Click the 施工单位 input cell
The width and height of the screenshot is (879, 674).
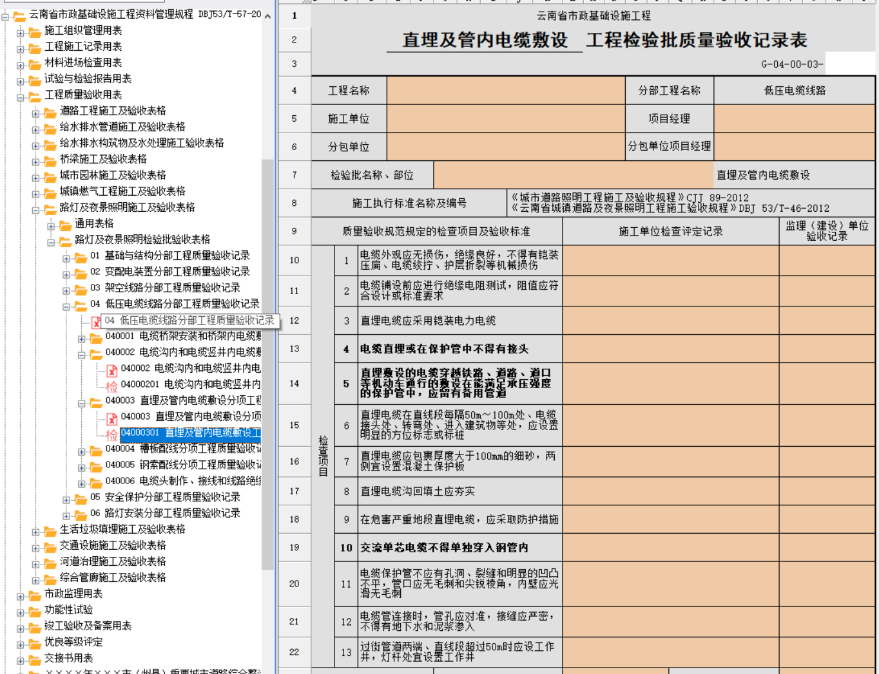pyautogui.click(x=506, y=118)
